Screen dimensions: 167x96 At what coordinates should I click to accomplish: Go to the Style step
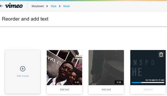(53, 6)
